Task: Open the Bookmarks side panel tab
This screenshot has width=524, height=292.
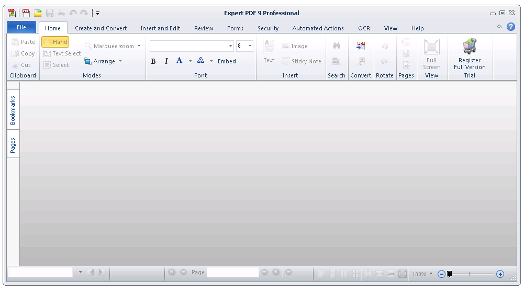Action: [x=13, y=110]
